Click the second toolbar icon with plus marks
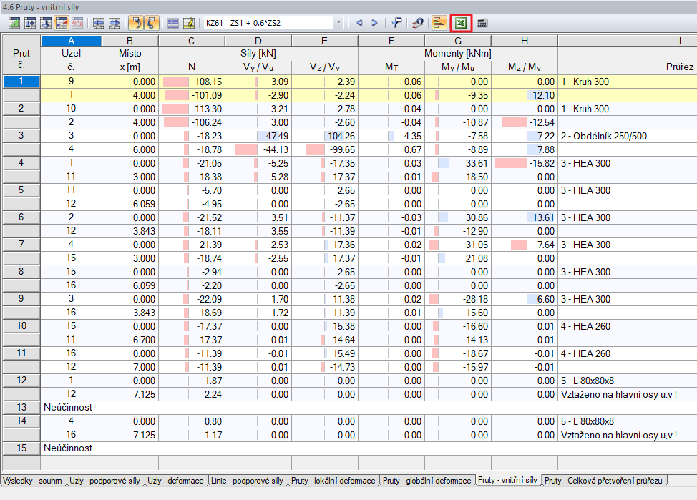This screenshot has width=697, height=500. [30, 23]
